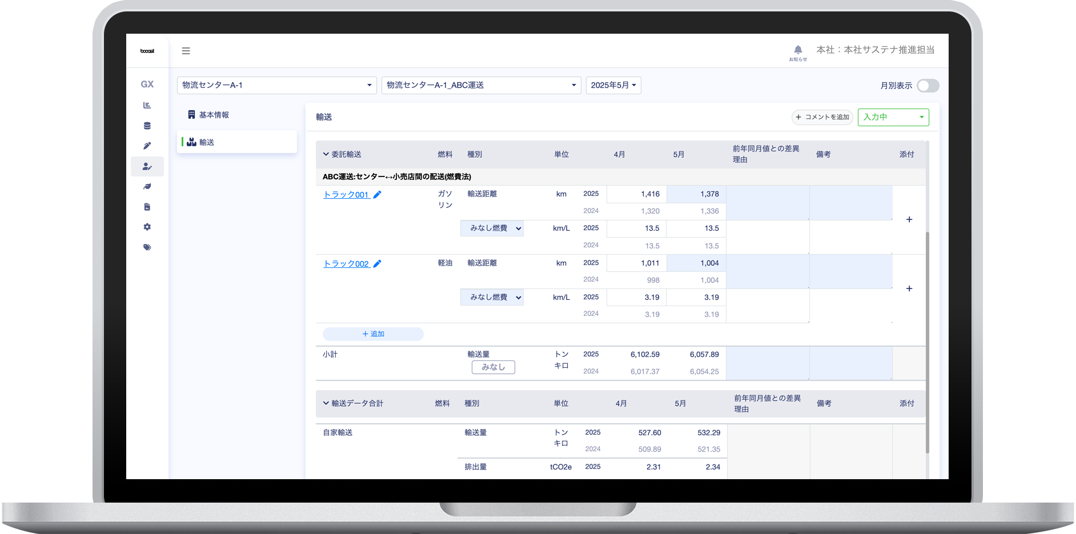Click the leaf icon in sidebar

[147, 186]
